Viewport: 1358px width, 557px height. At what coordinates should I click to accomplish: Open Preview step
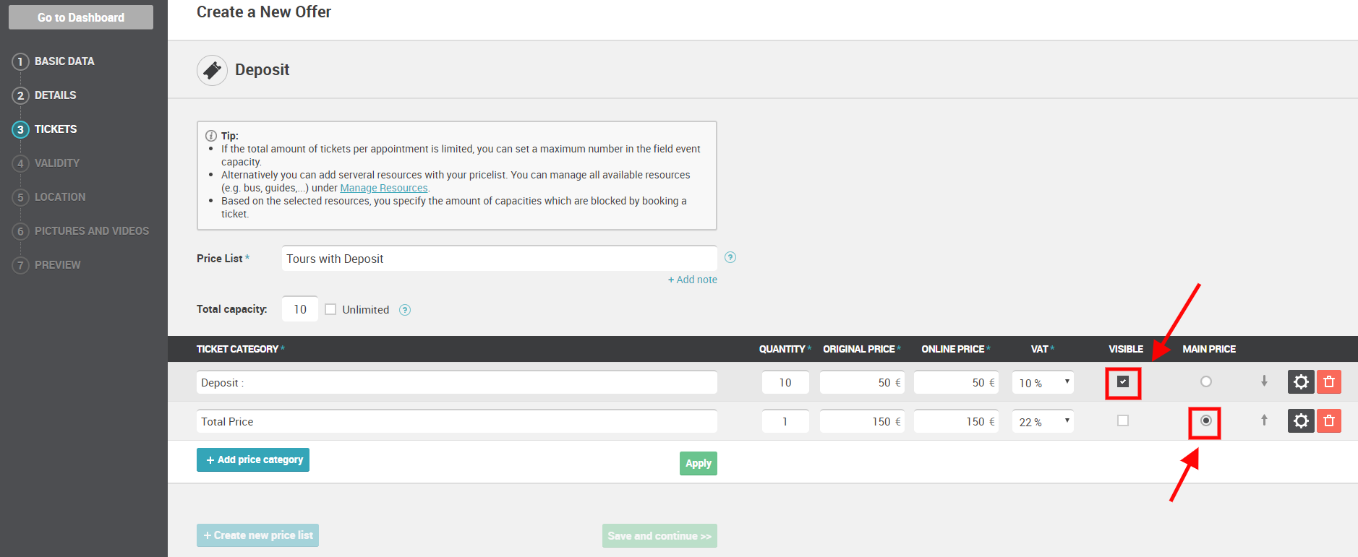click(58, 265)
